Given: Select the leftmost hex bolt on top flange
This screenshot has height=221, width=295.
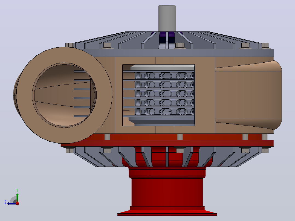Looking at the screenshot, I should click(70, 45).
